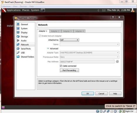Click display icon in VirtualBox status bar
This screenshot has width=137, height=113.
pos(115,111)
